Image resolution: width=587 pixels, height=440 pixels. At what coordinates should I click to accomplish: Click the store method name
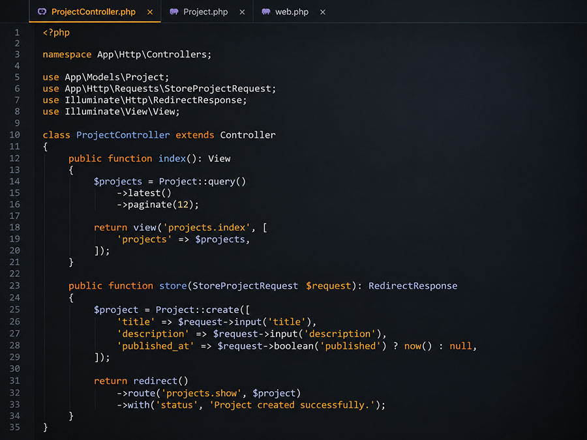[x=173, y=286]
